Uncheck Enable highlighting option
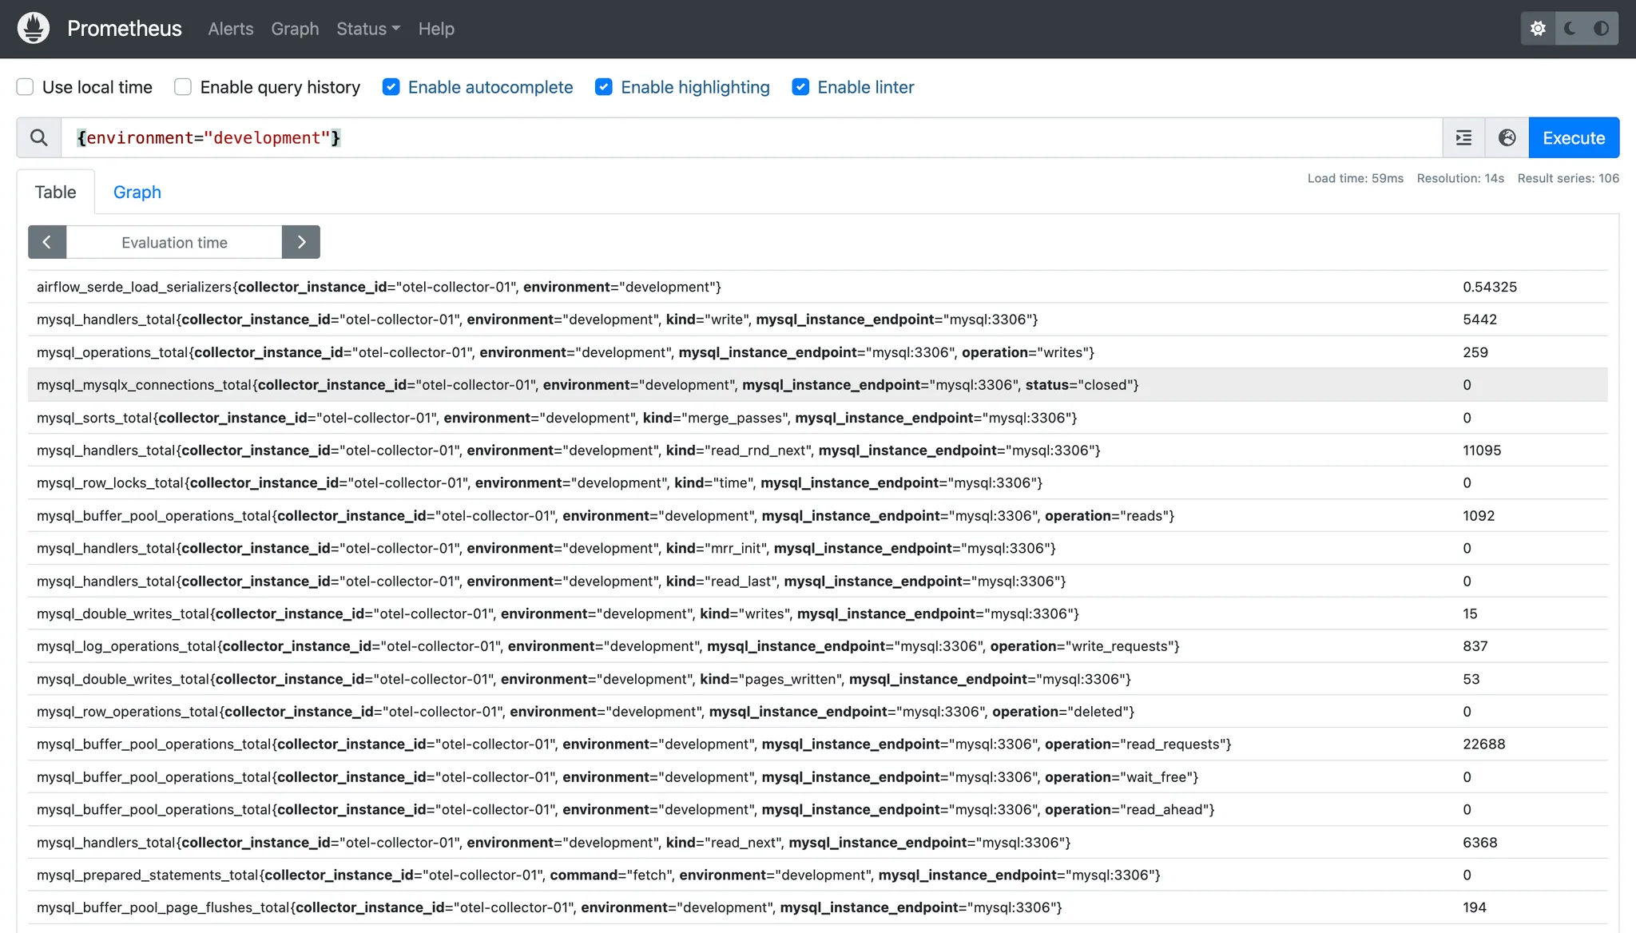This screenshot has height=933, width=1636. pos(604,87)
